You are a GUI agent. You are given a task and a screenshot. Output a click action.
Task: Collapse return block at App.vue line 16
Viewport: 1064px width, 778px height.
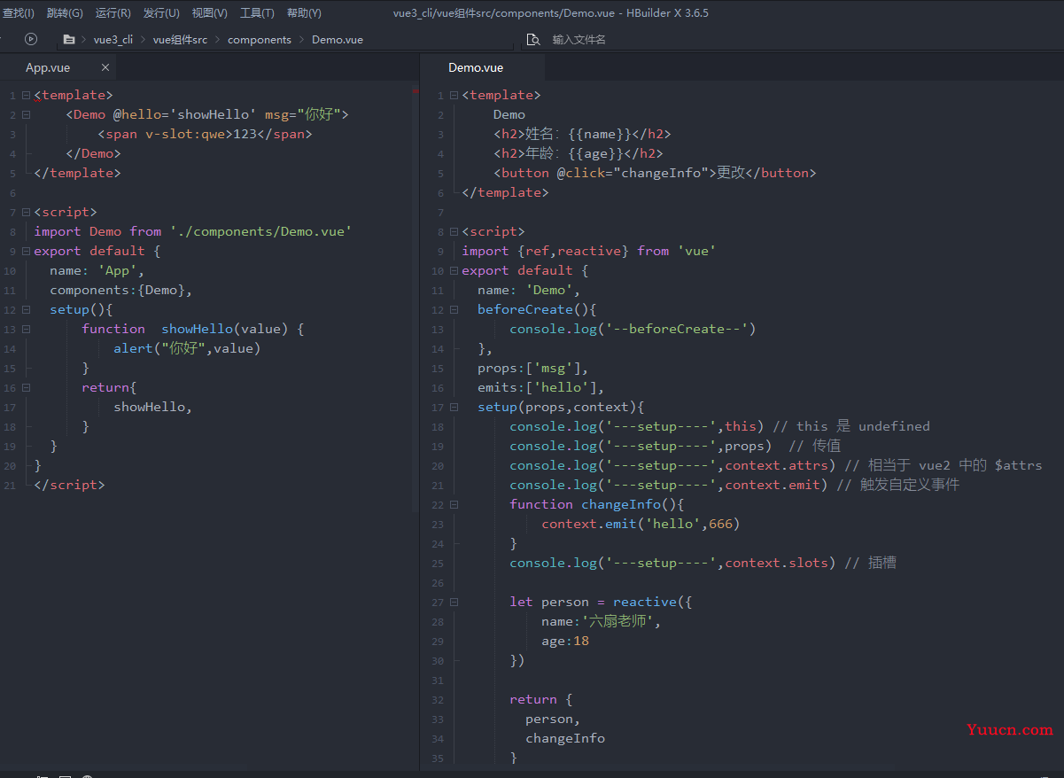26,387
